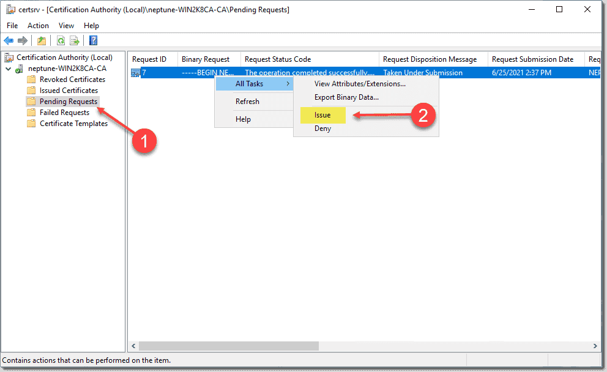This screenshot has height=372, width=607.
Task: Click the export list icon
Action: [x=75, y=40]
